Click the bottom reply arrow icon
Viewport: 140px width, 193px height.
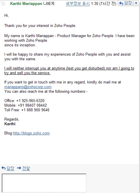pos(3,168)
